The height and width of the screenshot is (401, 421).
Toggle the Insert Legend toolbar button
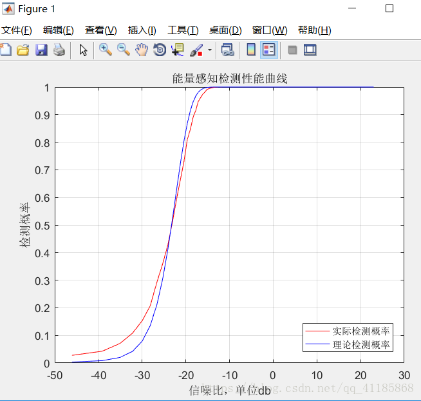click(269, 50)
